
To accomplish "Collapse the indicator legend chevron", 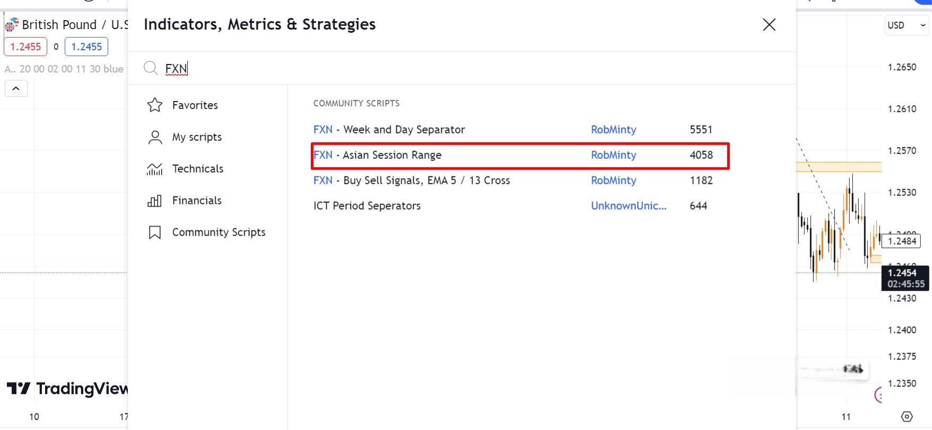I will (x=16, y=88).
